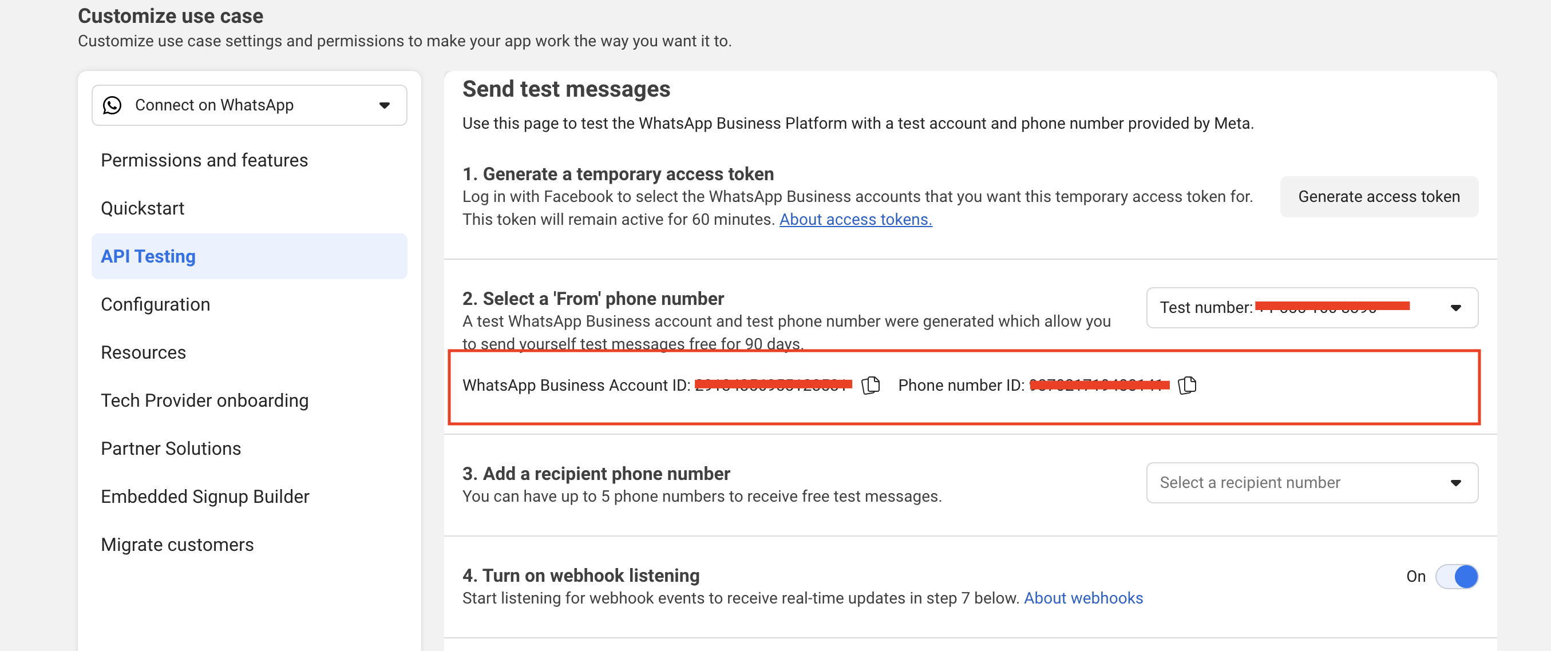Copy the Phone number ID
The width and height of the screenshot is (1551, 651).
[1187, 385]
